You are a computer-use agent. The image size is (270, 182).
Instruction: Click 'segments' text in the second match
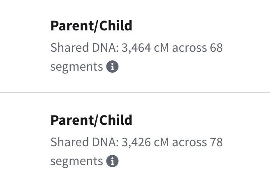coord(76,161)
